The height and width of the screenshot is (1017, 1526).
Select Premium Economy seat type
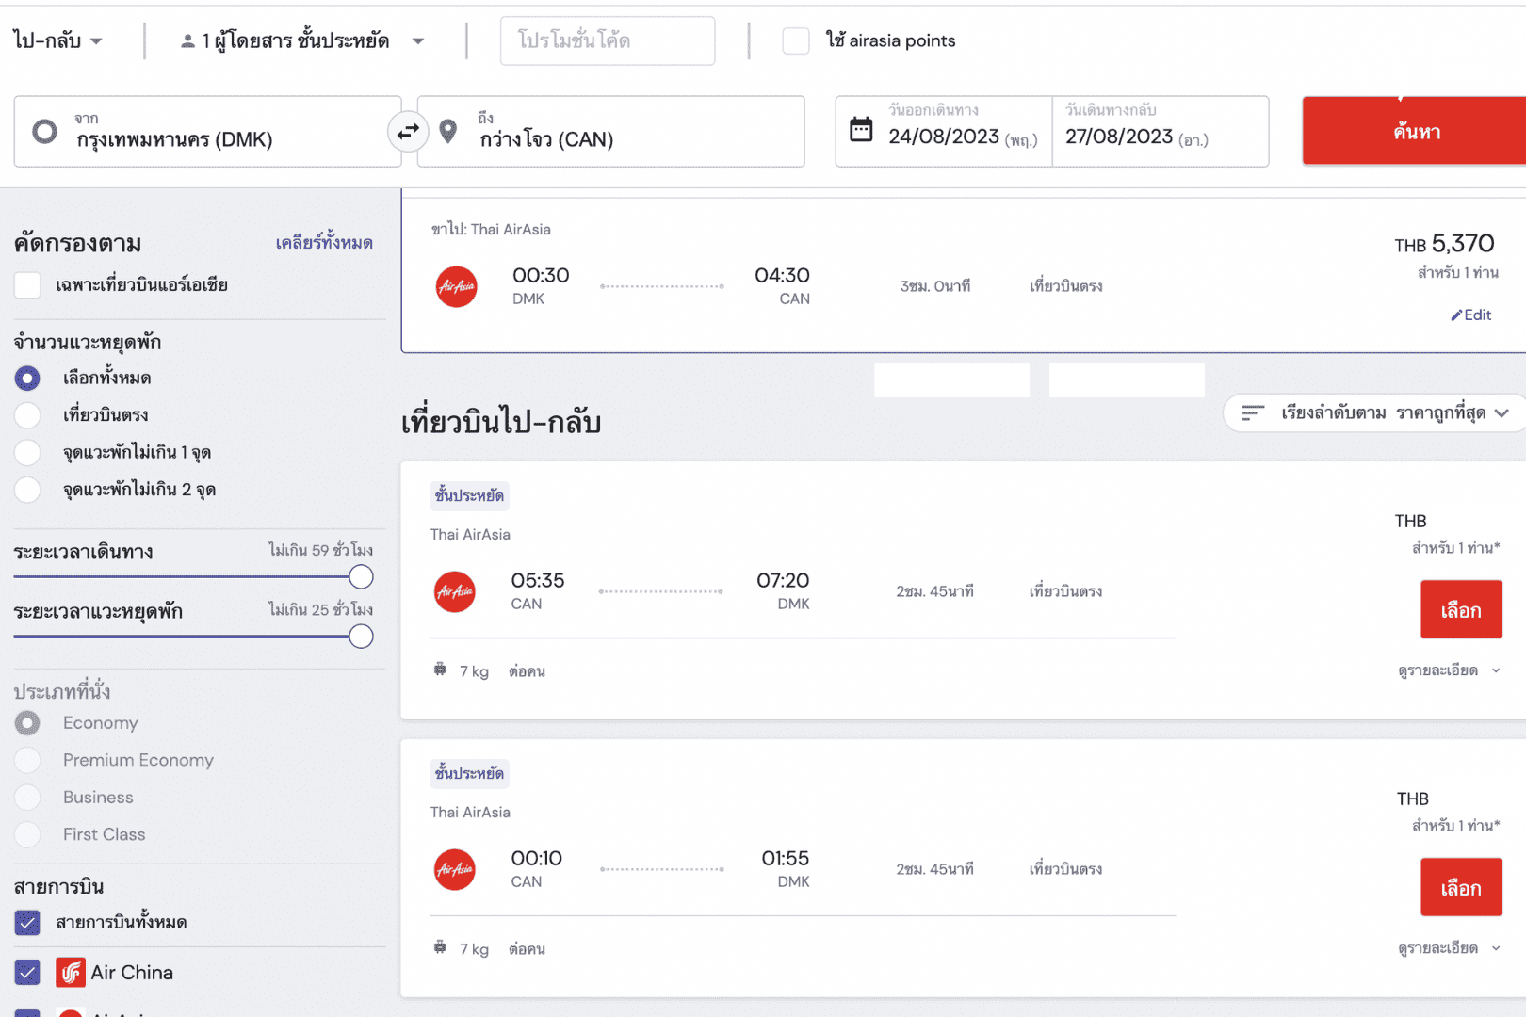coord(27,760)
